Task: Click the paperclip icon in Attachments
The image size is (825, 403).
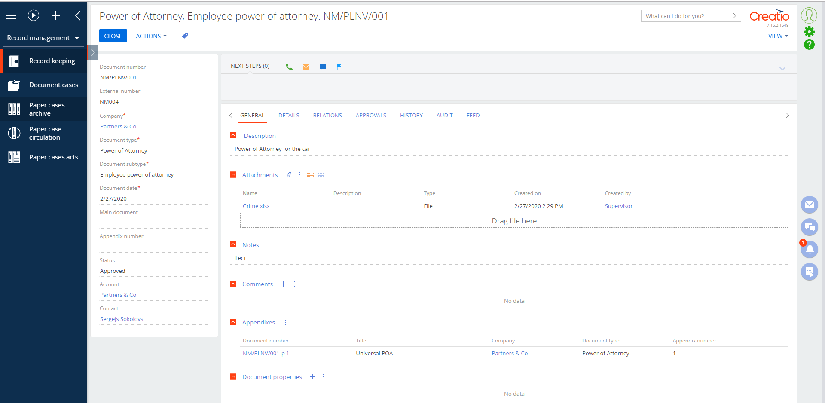Action: (289, 175)
